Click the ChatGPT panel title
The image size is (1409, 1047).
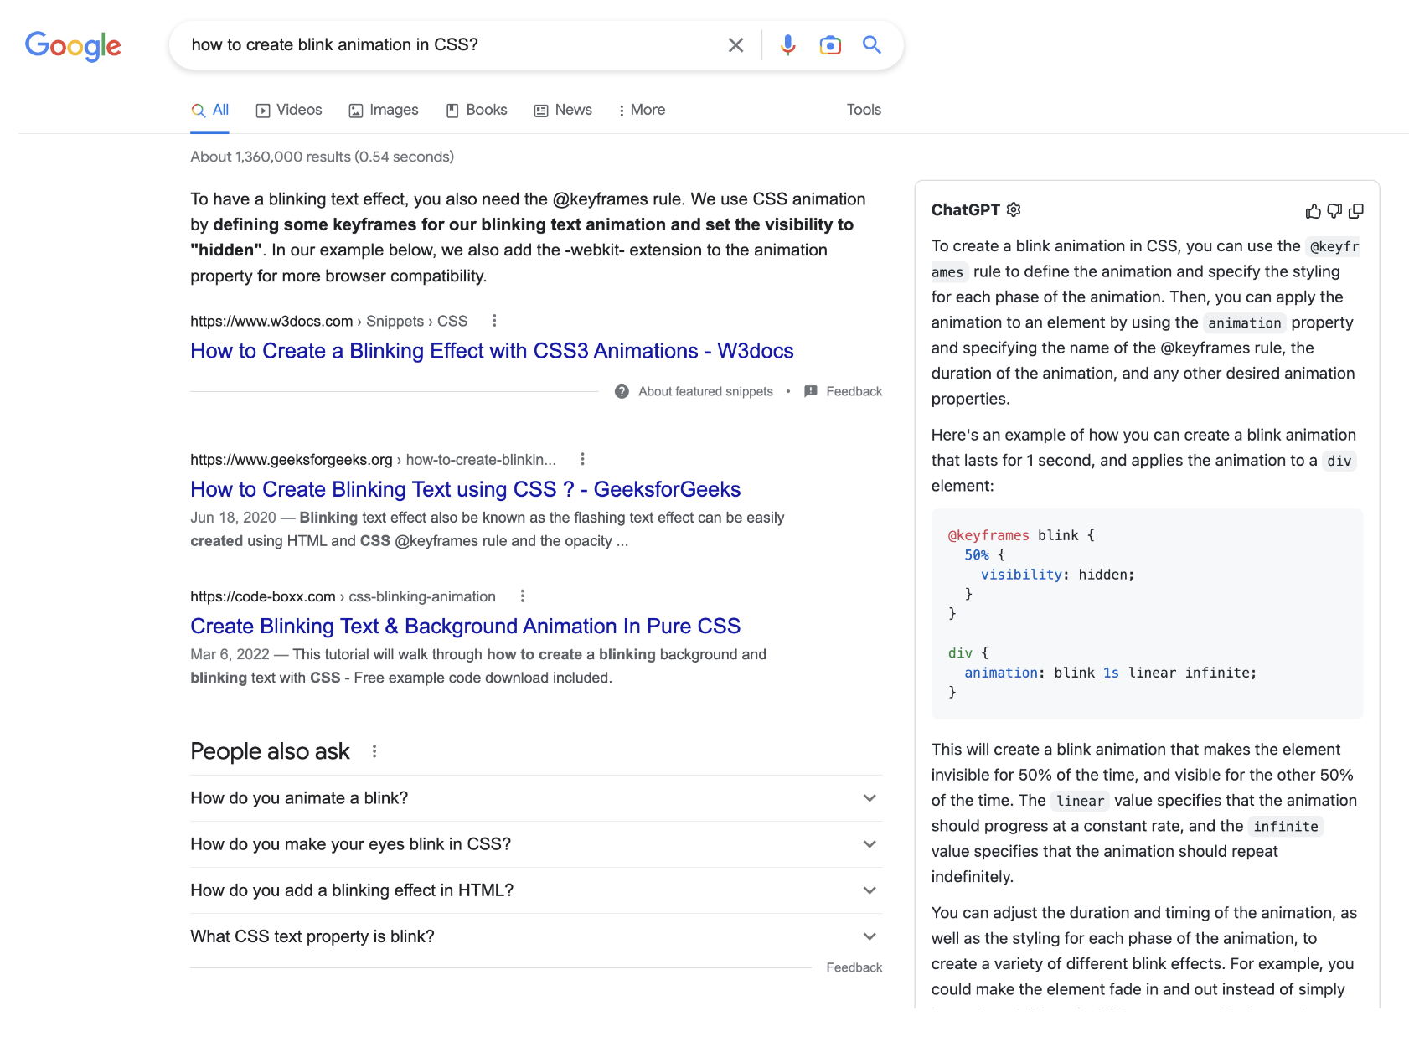[x=965, y=209]
